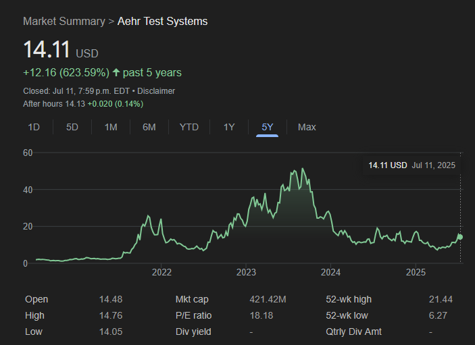This screenshot has width=475, height=345.
Task: Click the green data point marker on chart
Action: coord(460,237)
